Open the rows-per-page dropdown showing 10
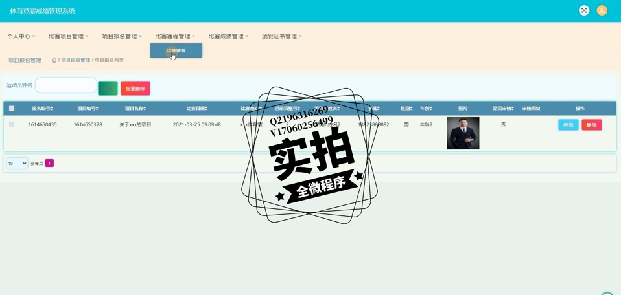The height and width of the screenshot is (295, 621). pos(17,164)
